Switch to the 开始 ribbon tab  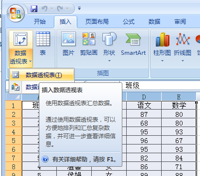40,21
